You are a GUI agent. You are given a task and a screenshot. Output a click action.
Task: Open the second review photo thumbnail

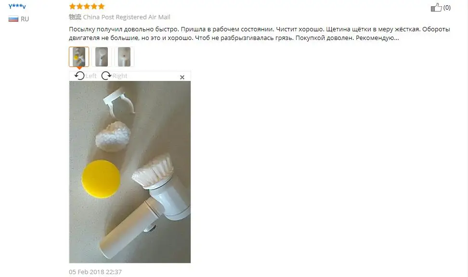(x=102, y=57)
